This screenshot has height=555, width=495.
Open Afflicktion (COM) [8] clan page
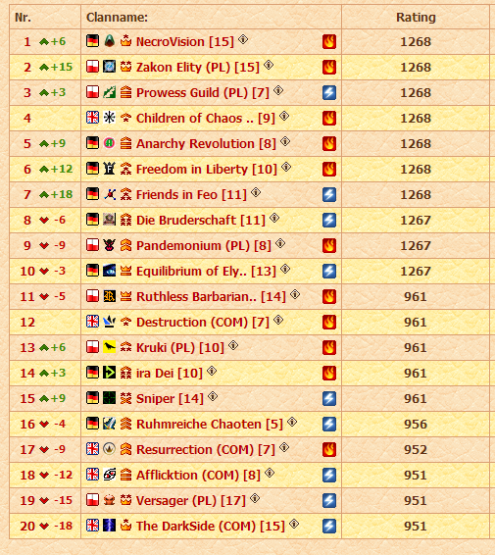tap(198, 475)
